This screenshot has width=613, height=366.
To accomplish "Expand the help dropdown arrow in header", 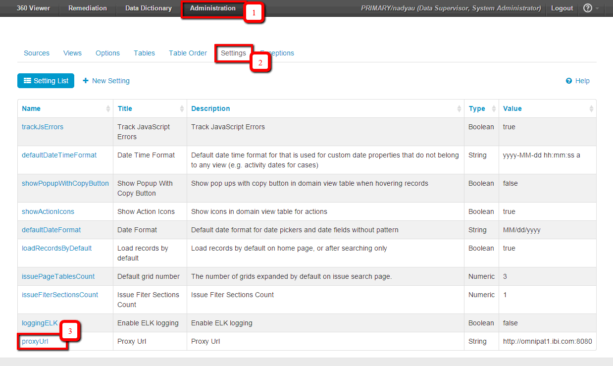I will pyautogui.click(x=598, y=9).
